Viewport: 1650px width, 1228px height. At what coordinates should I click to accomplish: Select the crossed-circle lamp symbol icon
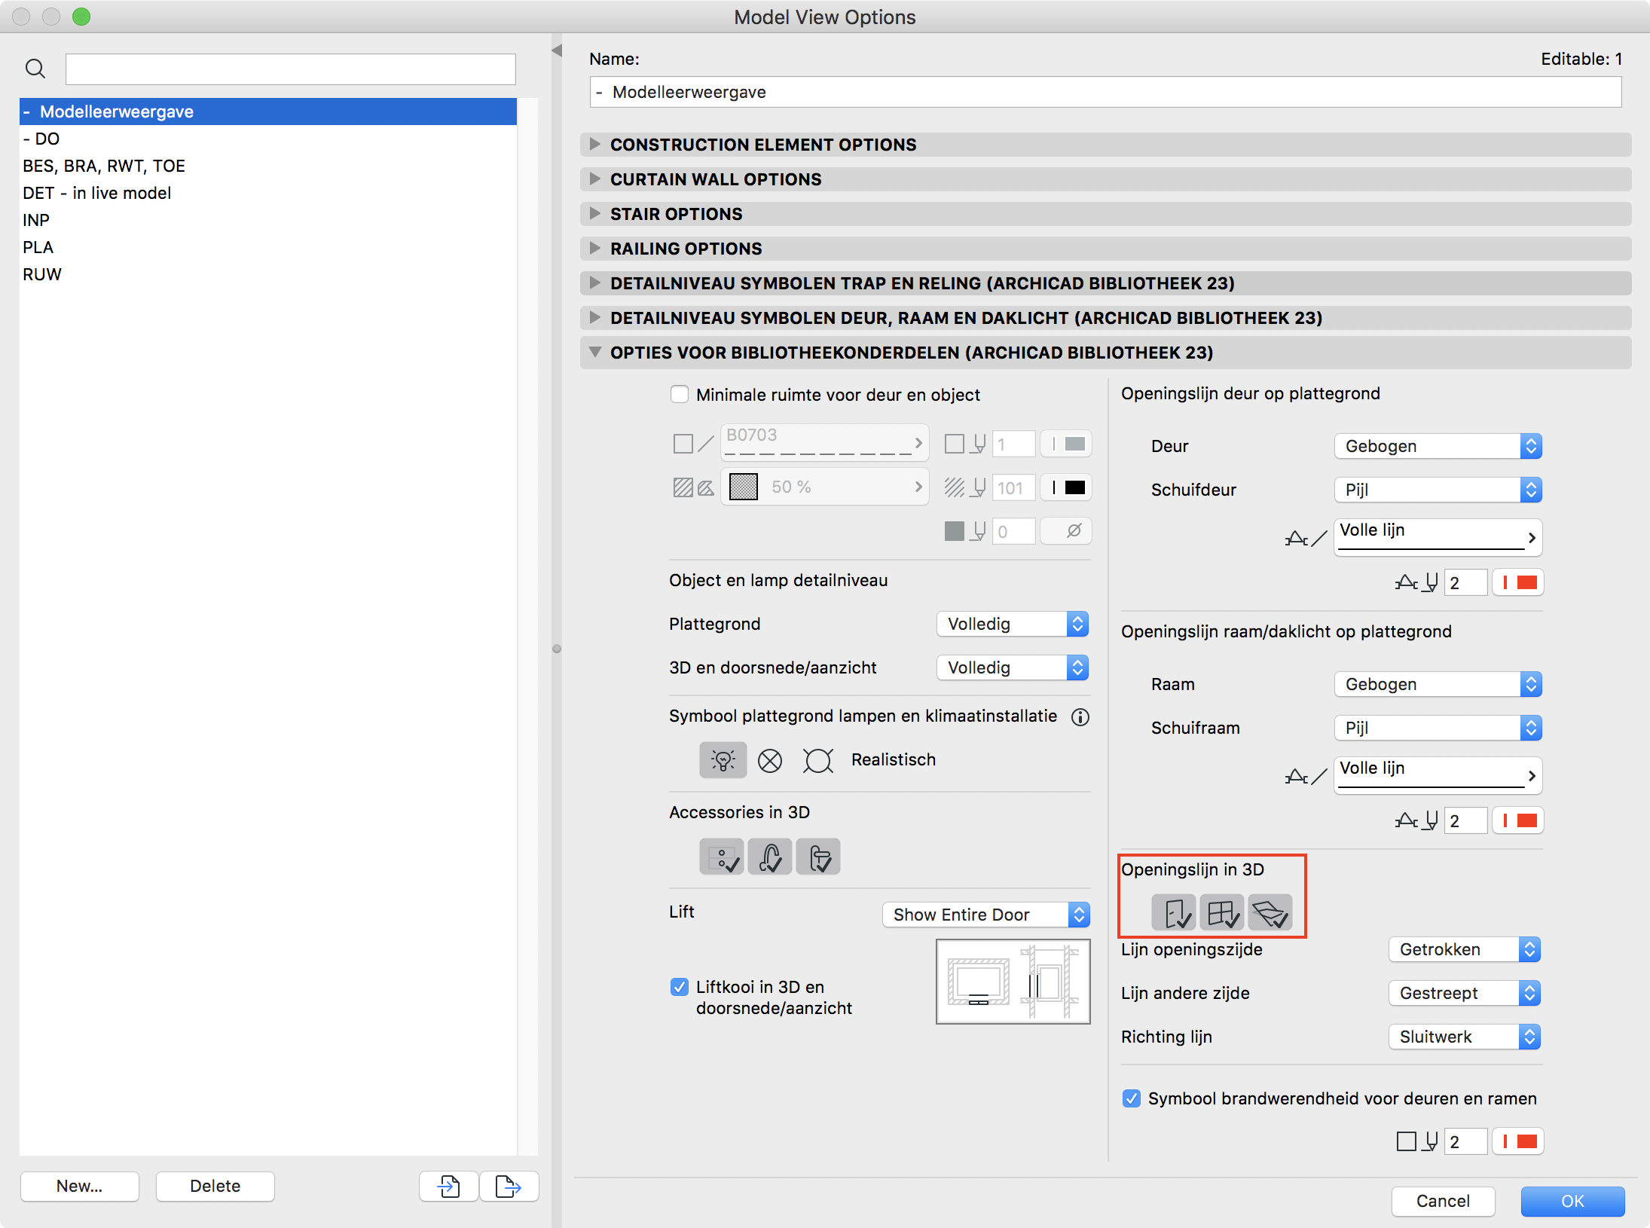[769, 760]
